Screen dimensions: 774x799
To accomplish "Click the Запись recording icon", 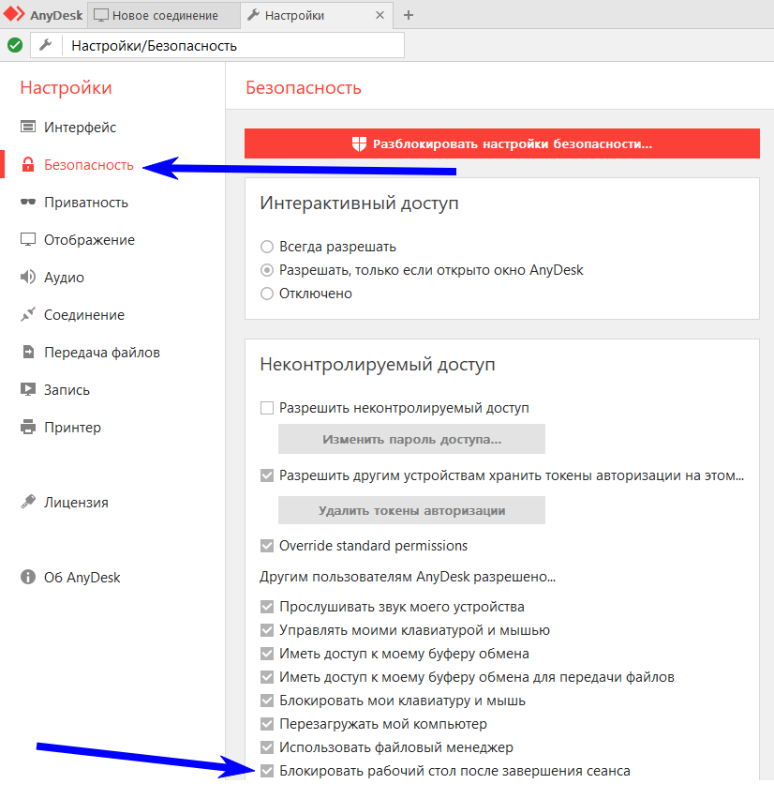I will pos(28,389).
